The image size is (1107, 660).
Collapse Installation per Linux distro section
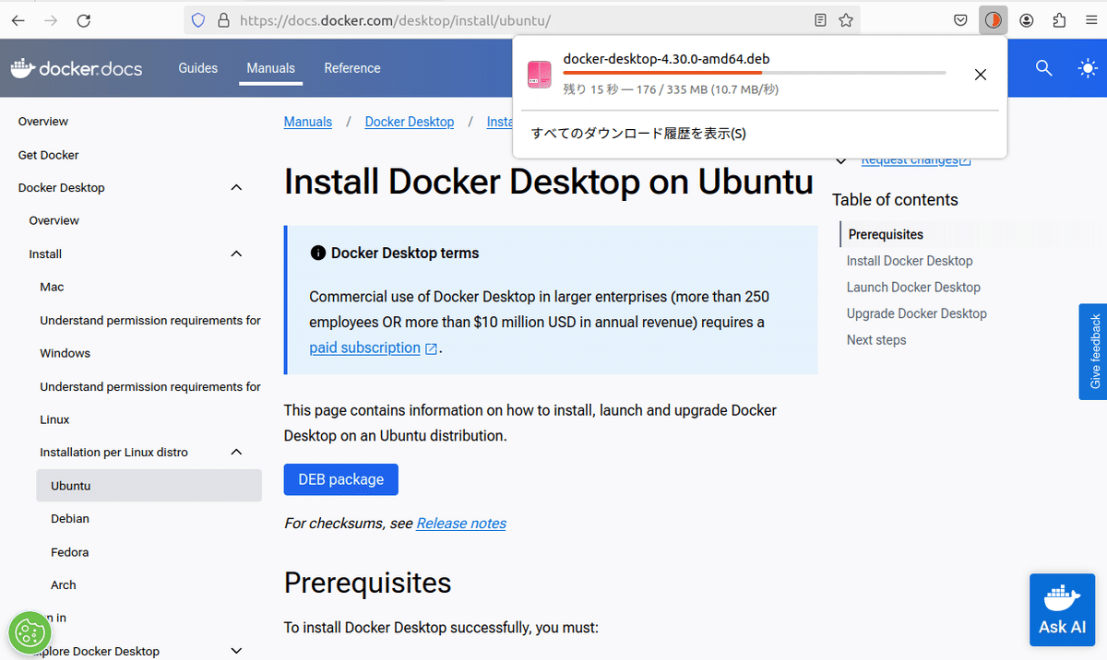click(236, 452)
